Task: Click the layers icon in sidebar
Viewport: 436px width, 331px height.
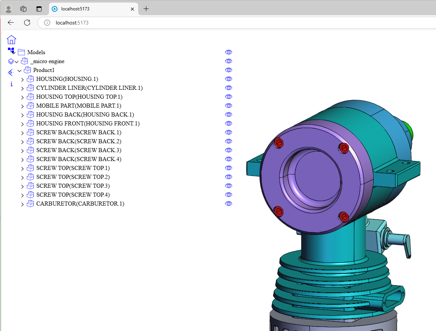Action: (x=11, y=62)
